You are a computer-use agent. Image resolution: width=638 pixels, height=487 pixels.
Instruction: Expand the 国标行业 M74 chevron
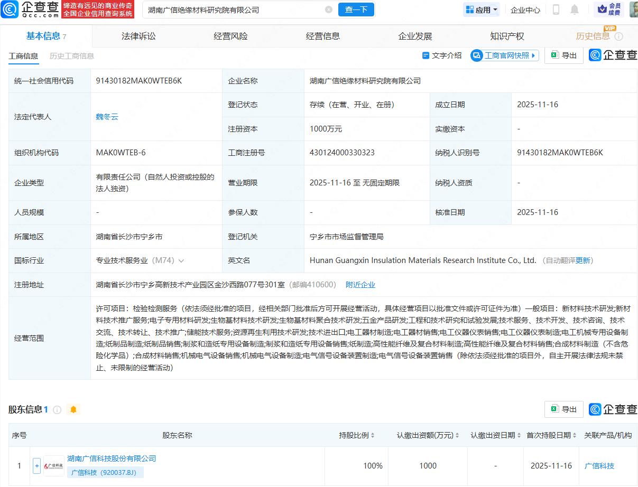coord(181,261)
